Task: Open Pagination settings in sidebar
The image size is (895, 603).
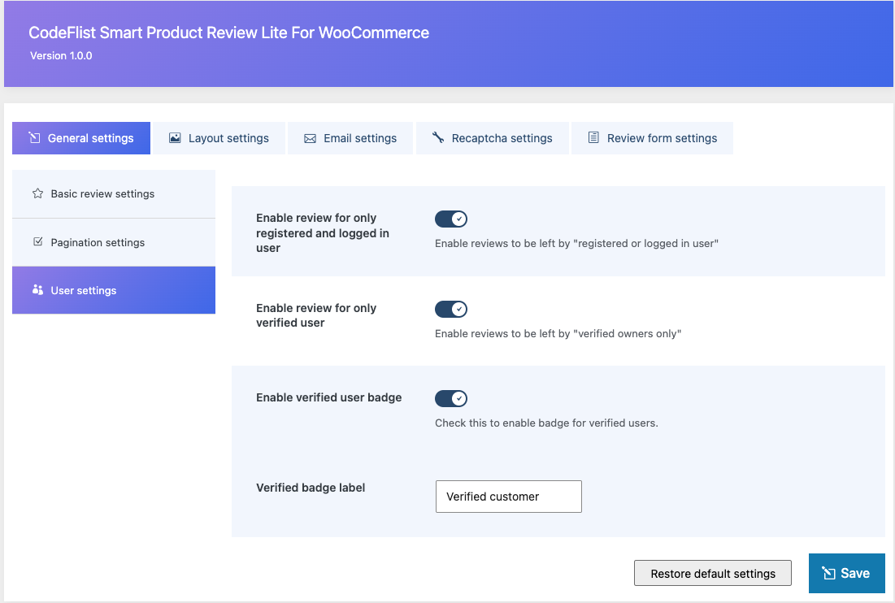Action: point(114,242)
